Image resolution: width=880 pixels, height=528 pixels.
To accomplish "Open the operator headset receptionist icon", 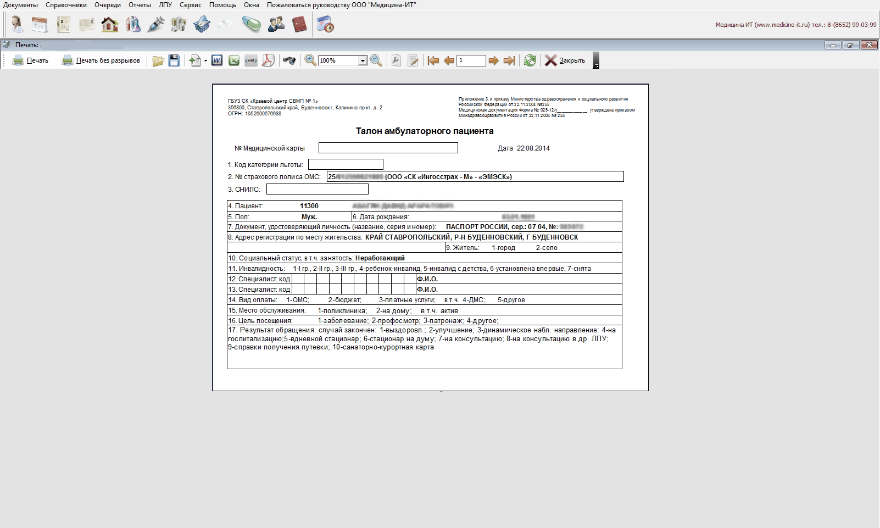I will click(17, 24).
